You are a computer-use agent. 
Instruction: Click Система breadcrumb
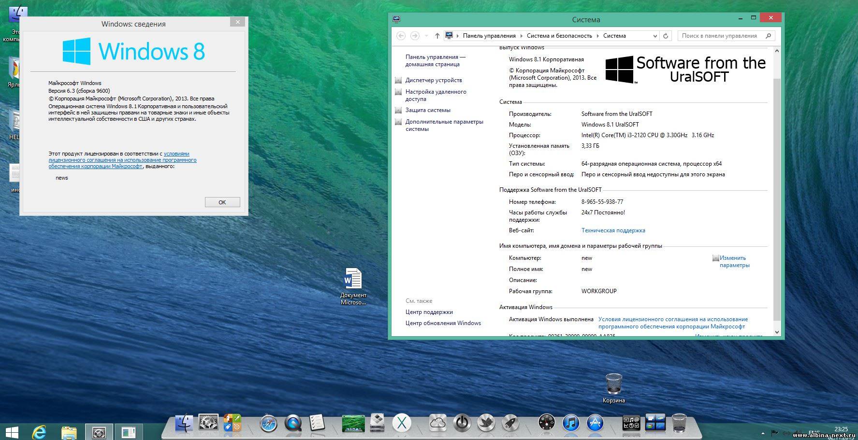(614, 36)
